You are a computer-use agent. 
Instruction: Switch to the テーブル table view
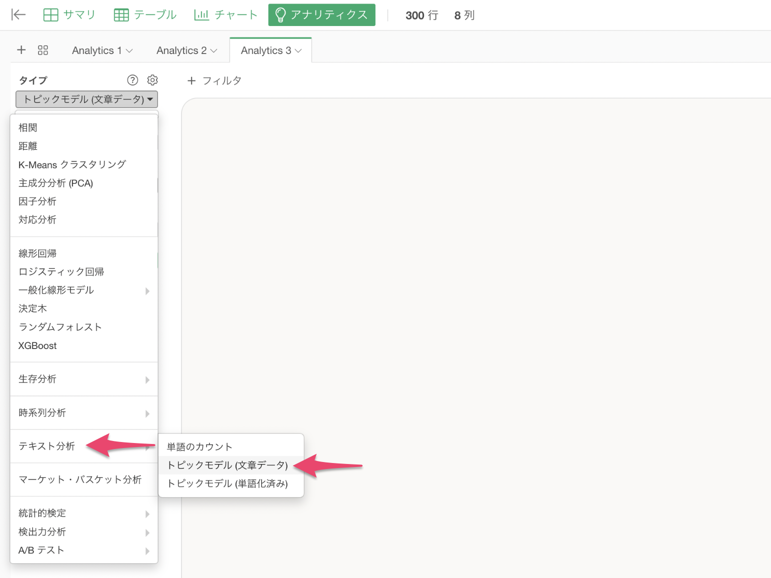(x=145, y=15)
